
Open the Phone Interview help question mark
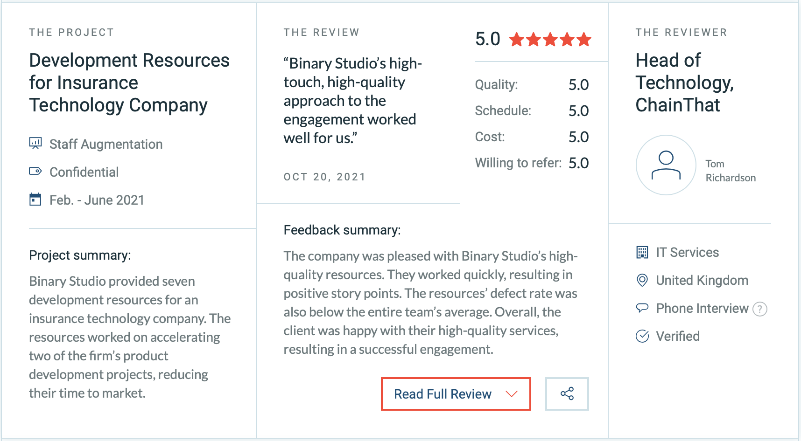760,309
